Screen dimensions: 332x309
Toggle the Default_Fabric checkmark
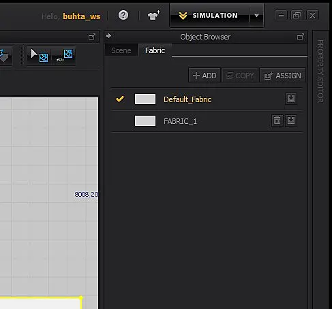120,99
